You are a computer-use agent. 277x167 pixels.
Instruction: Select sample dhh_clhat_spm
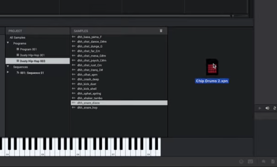[x=87, y=75]
